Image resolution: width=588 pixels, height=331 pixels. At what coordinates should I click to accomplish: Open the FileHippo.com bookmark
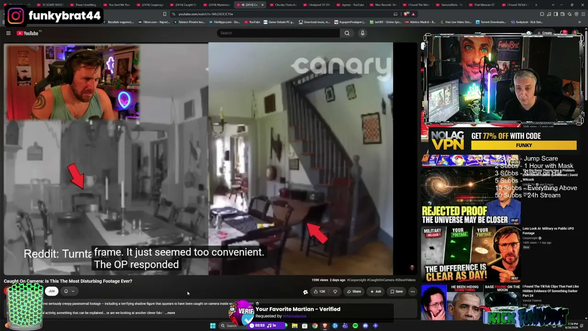point(225,22)
